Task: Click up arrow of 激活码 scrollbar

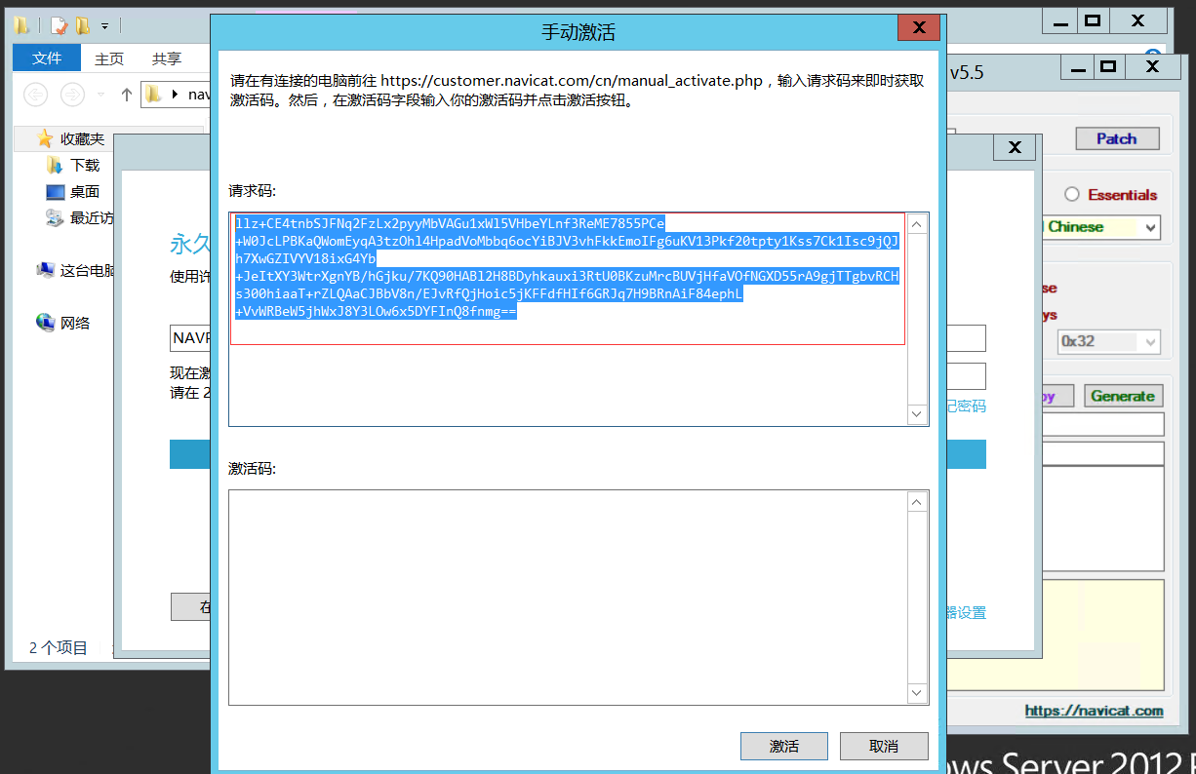Action: click(x=917, y=501)
